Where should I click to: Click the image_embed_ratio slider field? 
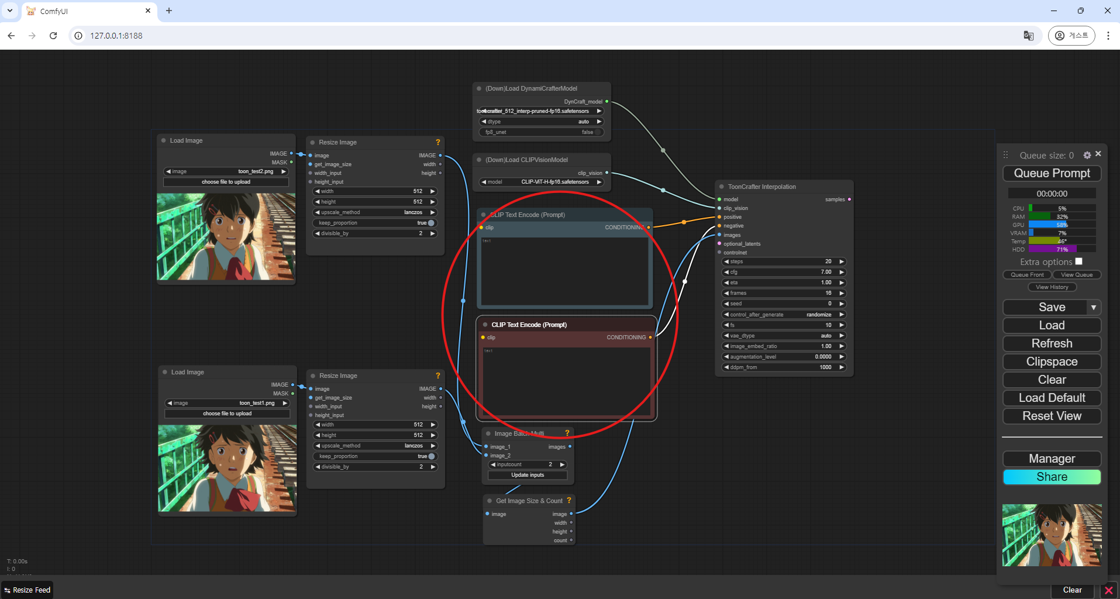tap(784, 346)
